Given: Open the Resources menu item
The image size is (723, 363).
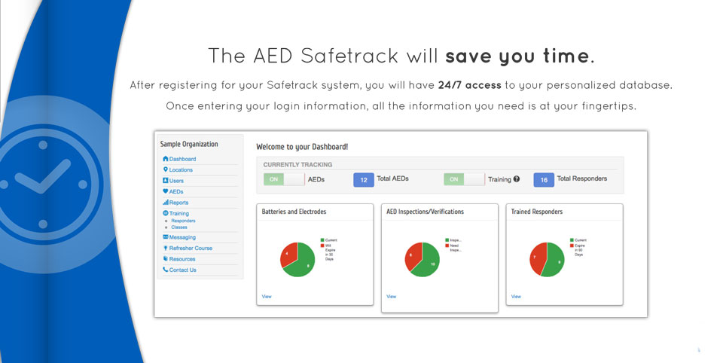Looking at the screenshot, I should [182, 259].
